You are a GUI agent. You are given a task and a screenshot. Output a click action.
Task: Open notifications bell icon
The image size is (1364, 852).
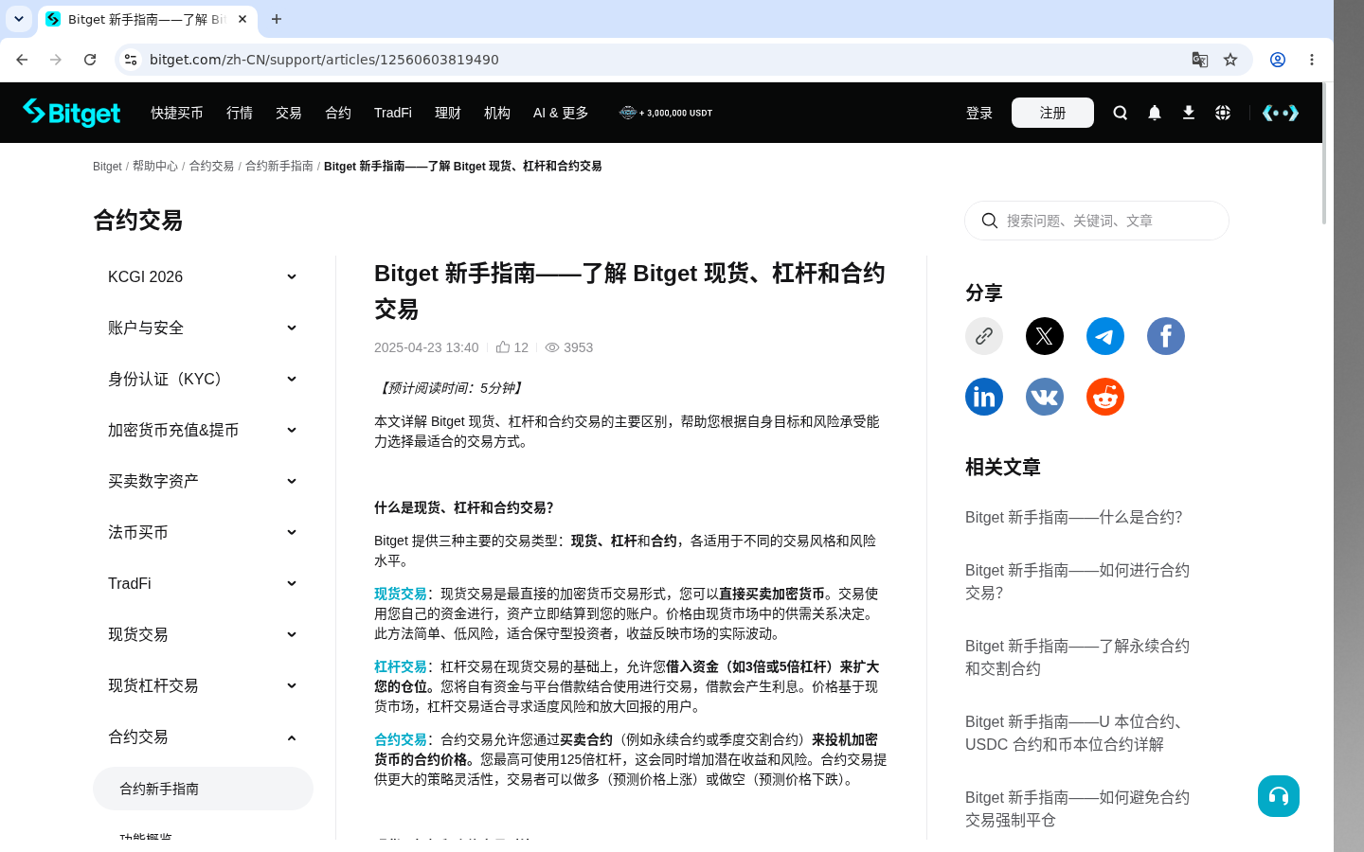pyautogui.click(x=1155, y=113)
